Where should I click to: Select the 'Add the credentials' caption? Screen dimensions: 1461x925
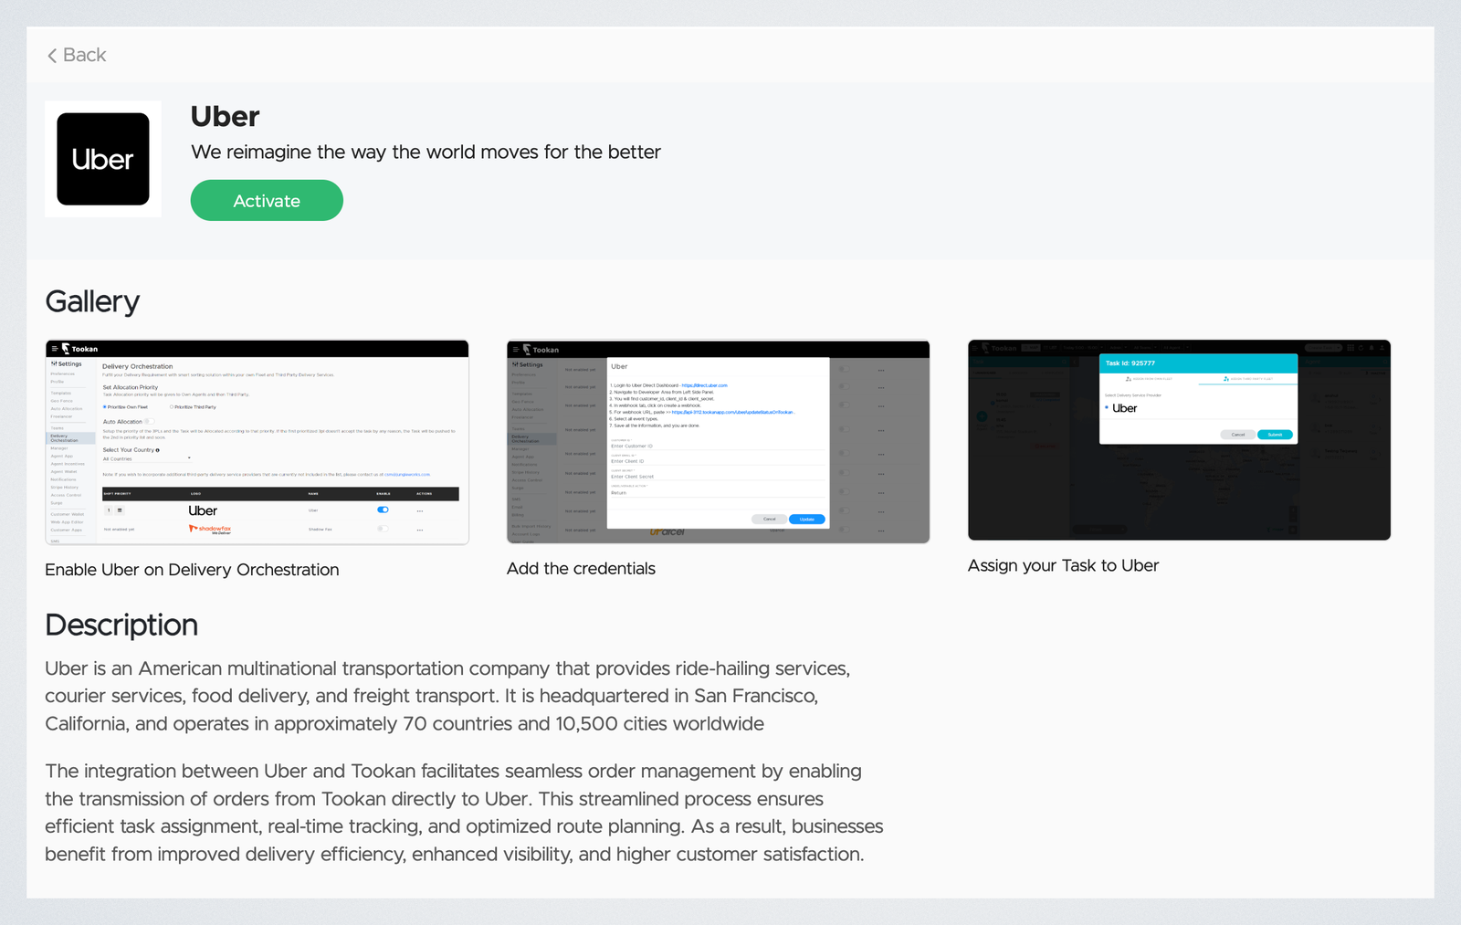coord(581,569)
